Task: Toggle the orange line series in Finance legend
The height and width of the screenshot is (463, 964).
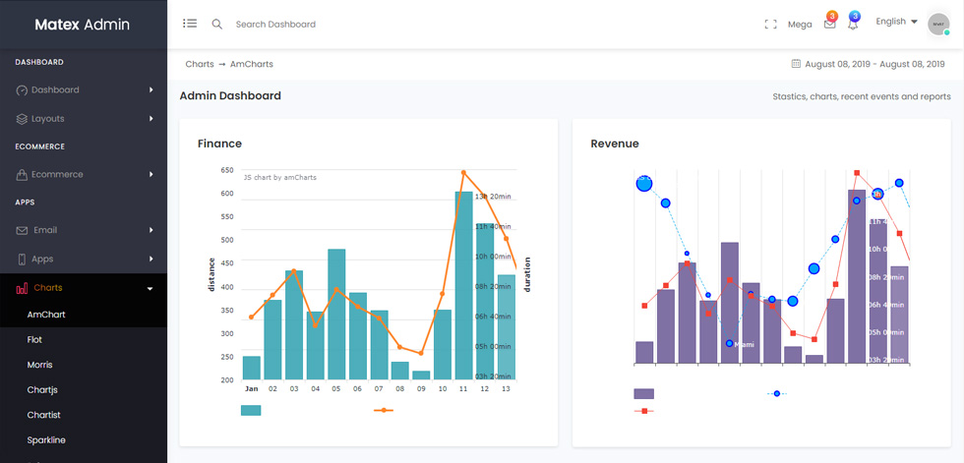Action: coord(384,410)
